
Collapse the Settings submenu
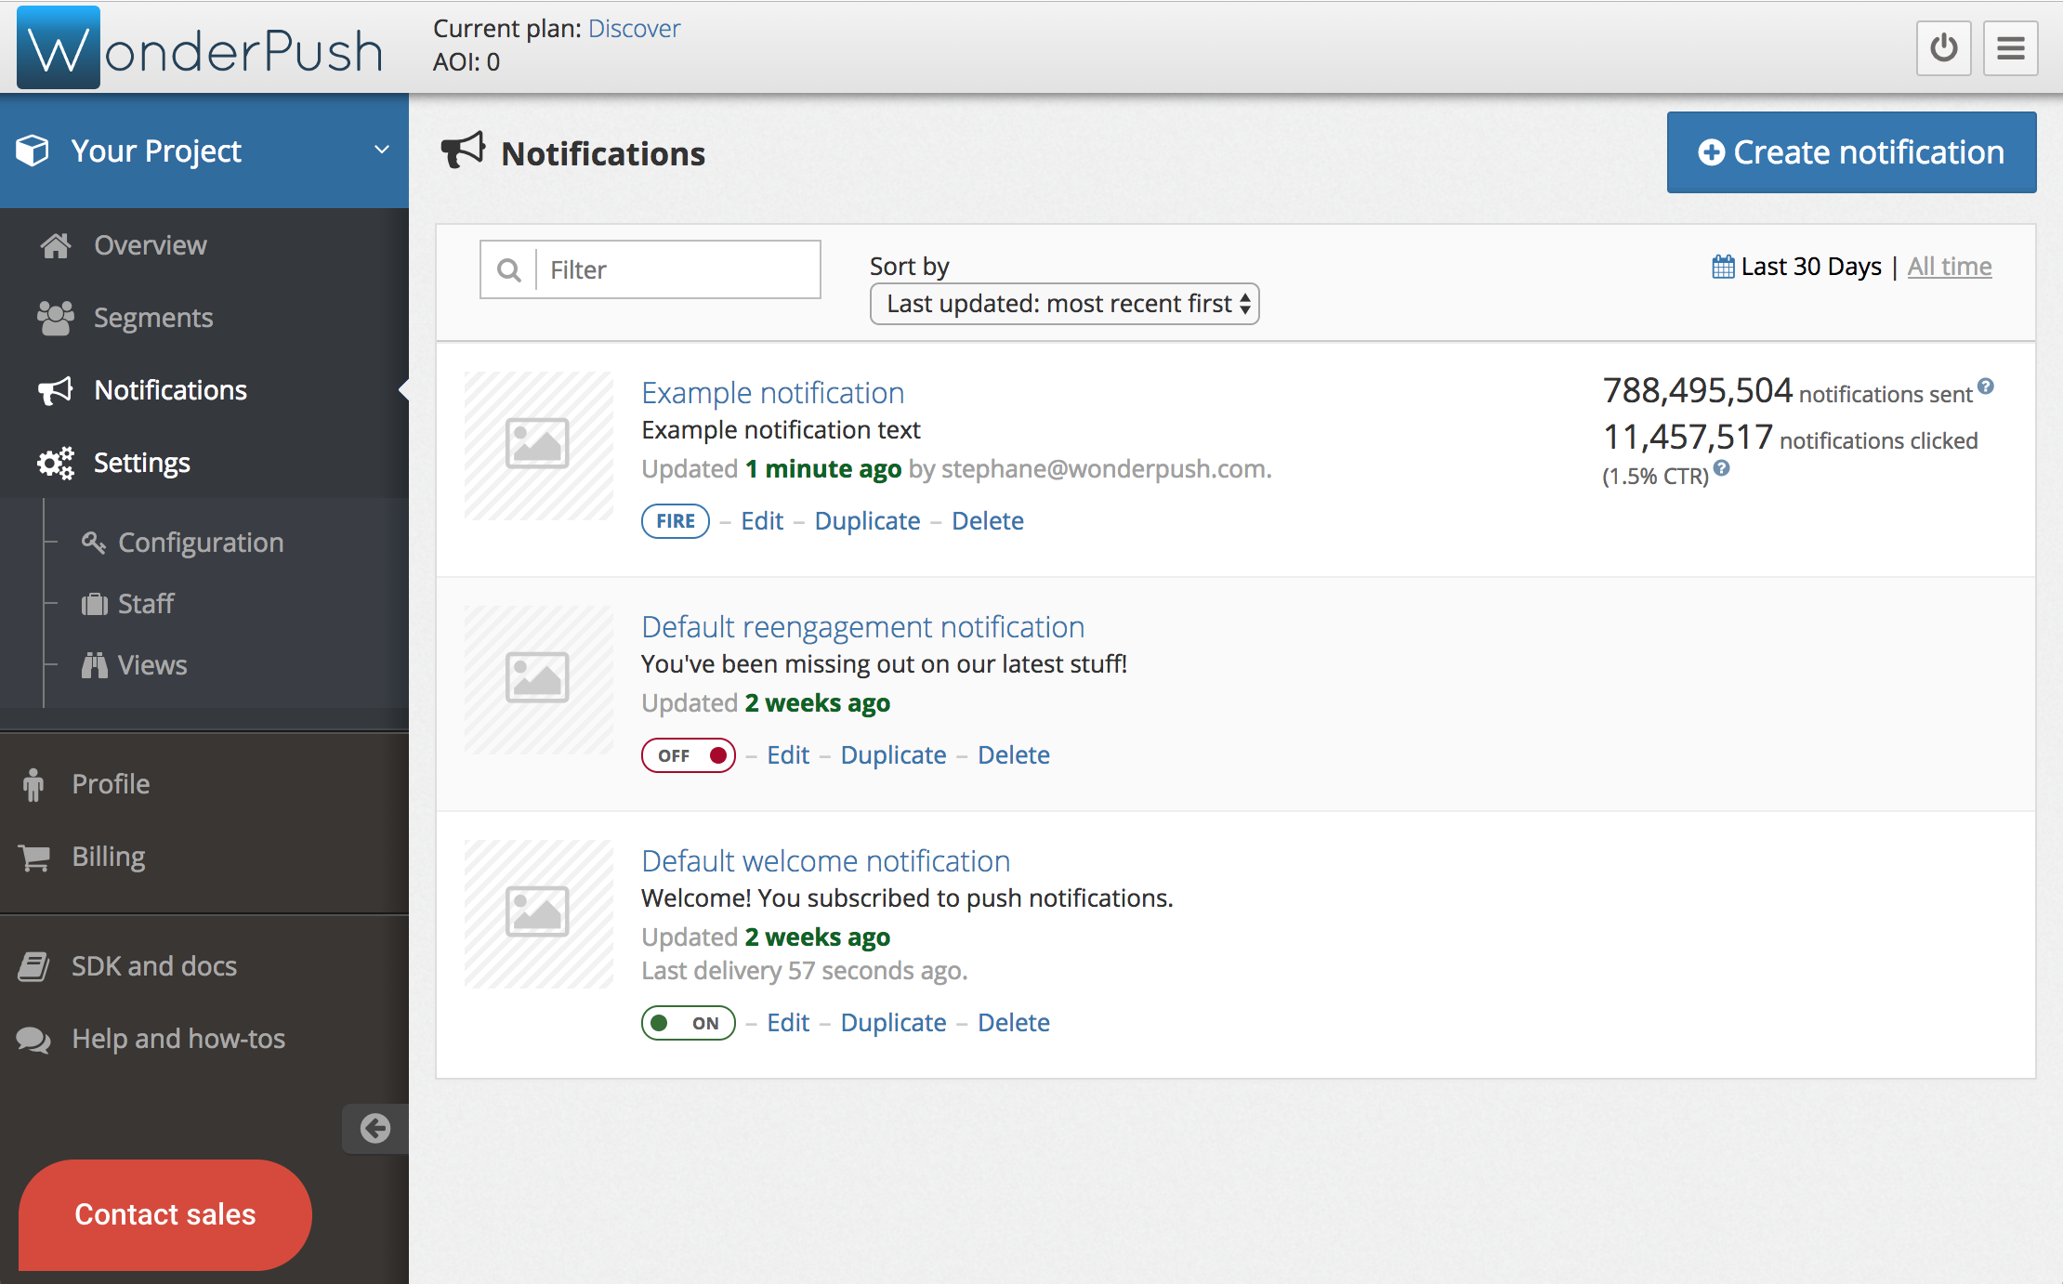click(x=141, y=463)
